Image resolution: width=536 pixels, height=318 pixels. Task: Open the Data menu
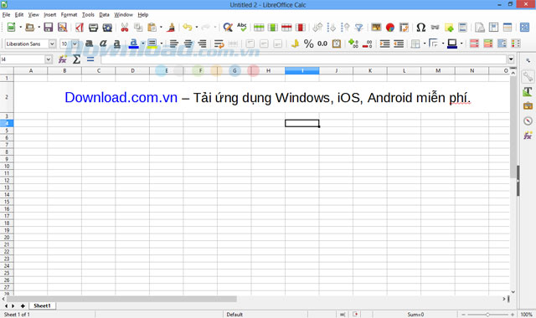coord(104,15)
